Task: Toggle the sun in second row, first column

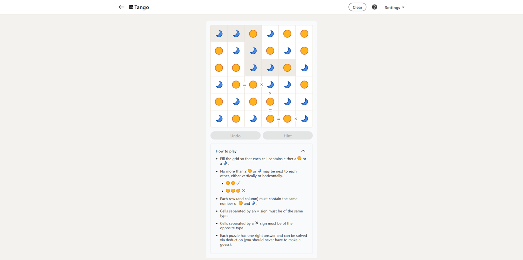Action: [219, 51]
